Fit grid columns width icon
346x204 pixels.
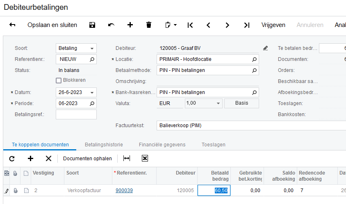coord(127,158)
